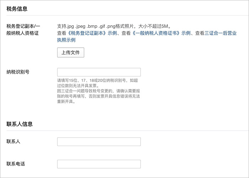Click the 税务信息 section heading
Viewport: 249px width, 178px height.
17,9
